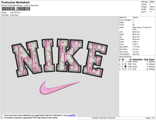Select the Black color swatch in row 3
Screen dimensions: 156x120
click(x=126, y=66)
